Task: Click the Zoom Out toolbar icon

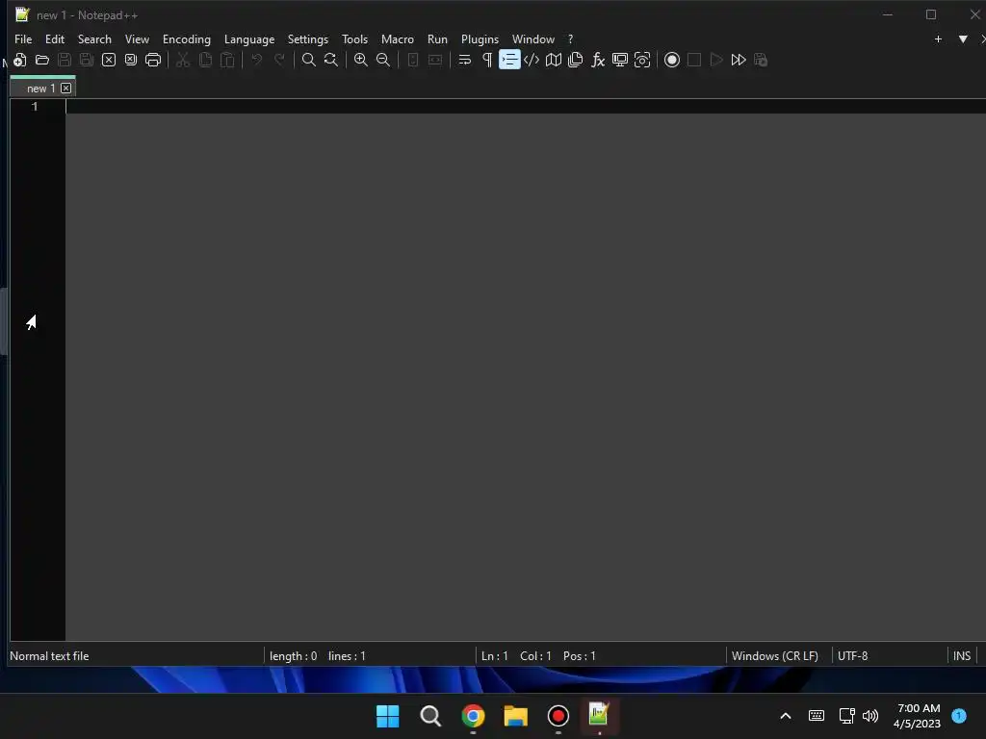Action: pyautogui.click(x=383, y=60)
